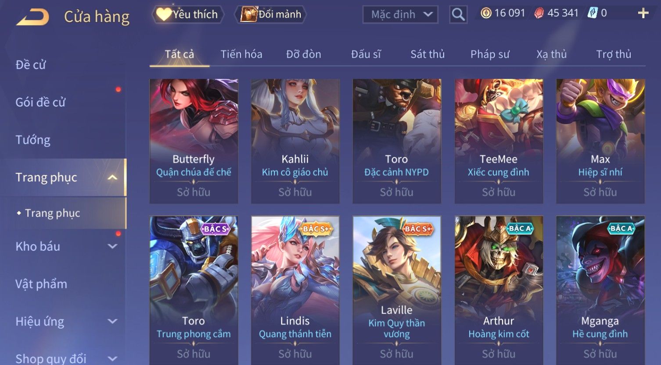Tap the plus icon to add currency

[x=643, y=13]
